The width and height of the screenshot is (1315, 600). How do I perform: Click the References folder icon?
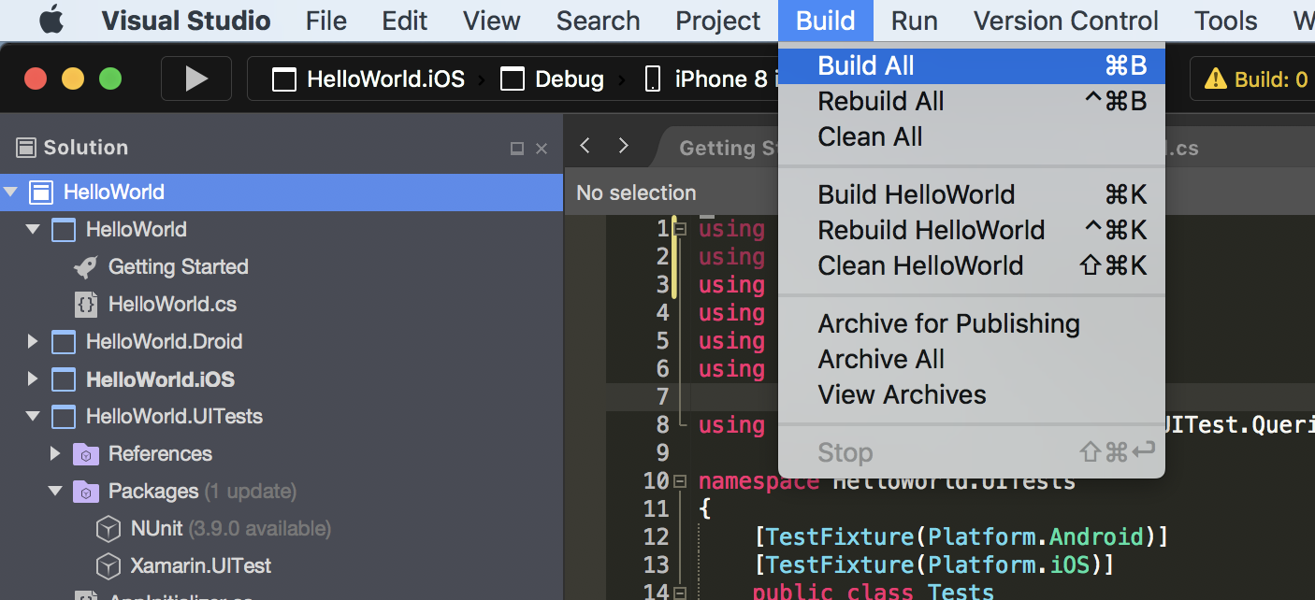[x=87, y=453]
